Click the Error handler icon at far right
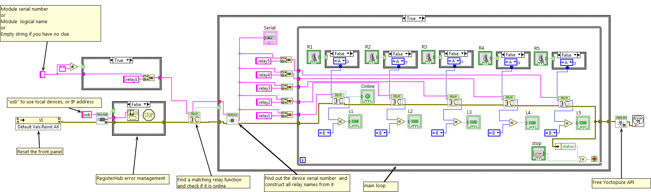Image resolution: width=651 pixels, height=192 pixels. 638,121
